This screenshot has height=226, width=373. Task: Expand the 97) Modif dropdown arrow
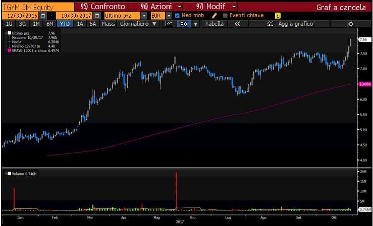[x=234, y=7]
